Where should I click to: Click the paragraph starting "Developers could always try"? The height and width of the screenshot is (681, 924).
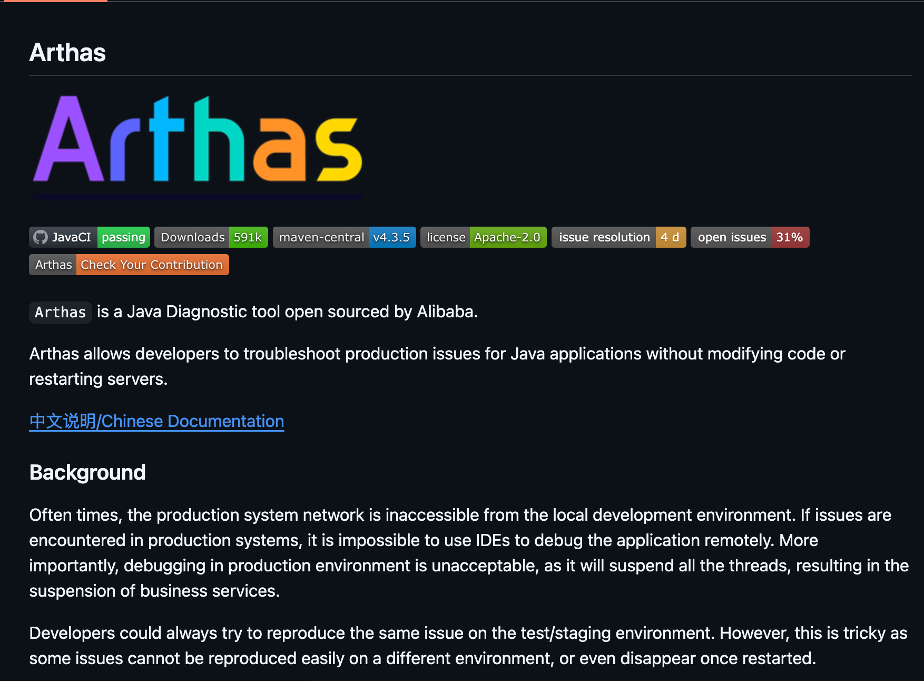[x=468, y=646]
